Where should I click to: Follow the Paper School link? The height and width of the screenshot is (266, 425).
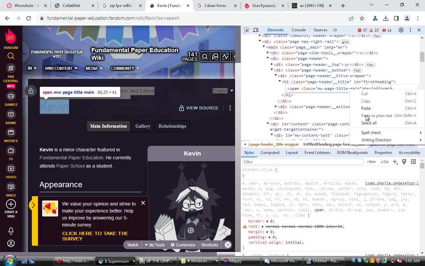70,166
